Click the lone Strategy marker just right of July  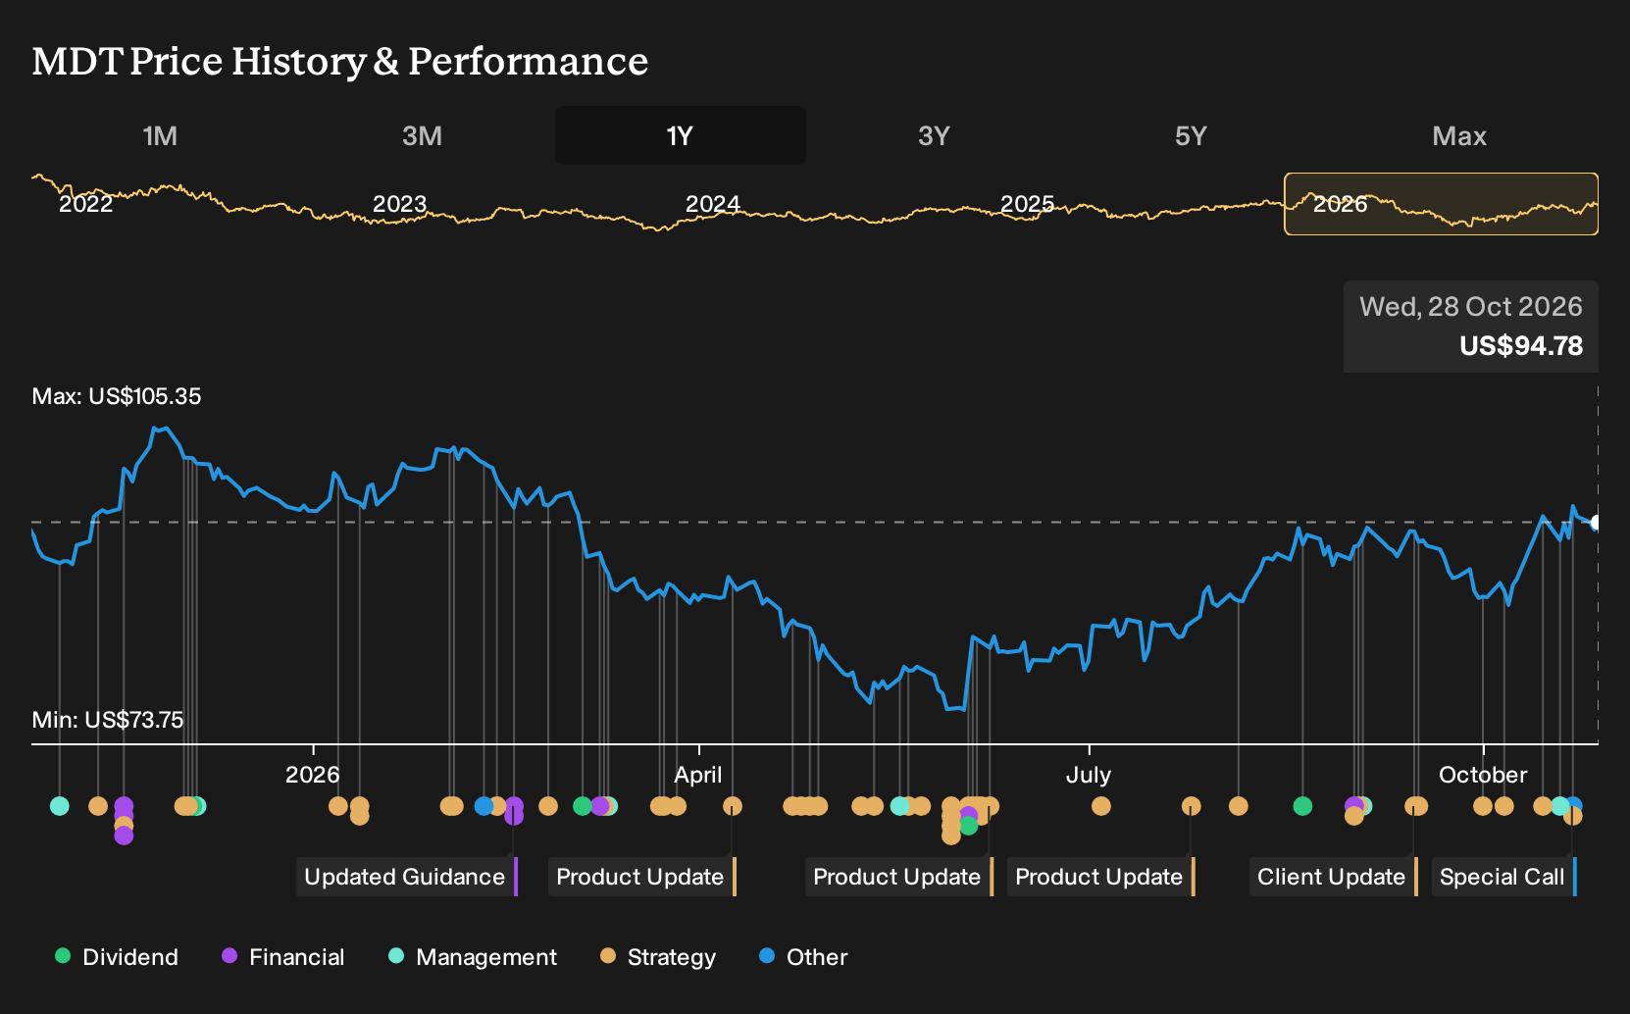coord(1101,806)
